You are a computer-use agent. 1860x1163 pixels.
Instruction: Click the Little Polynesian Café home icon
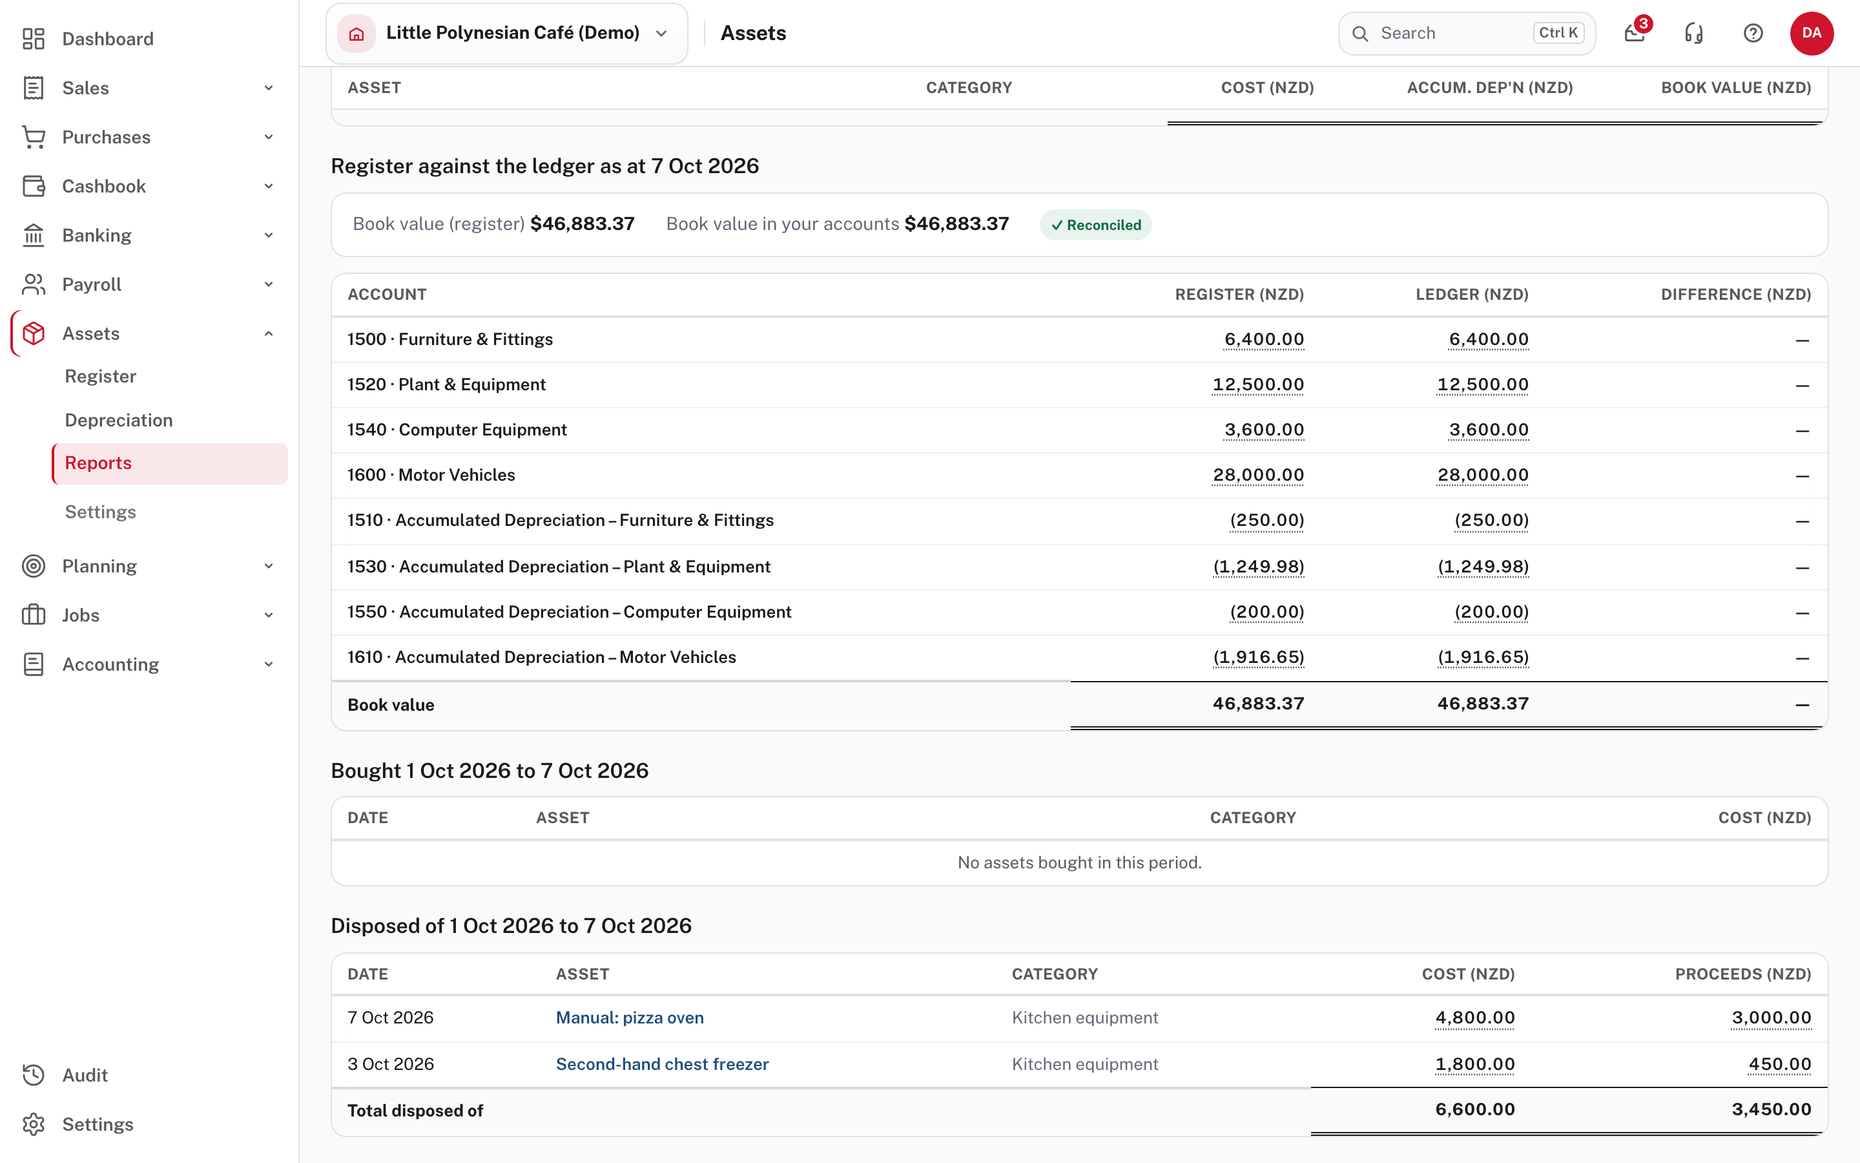356,33
